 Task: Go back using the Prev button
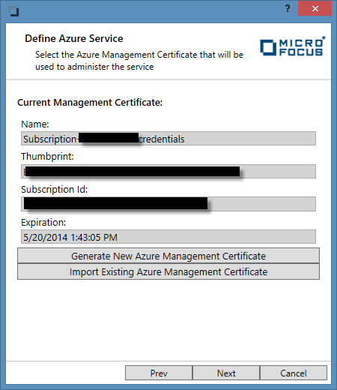159,373
